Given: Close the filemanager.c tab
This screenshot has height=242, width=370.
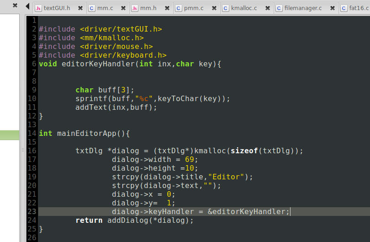Looking at the screenshot, I should click(332, 8).
